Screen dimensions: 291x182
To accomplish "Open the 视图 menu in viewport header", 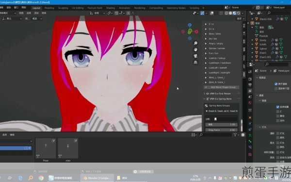I will click(21, 13).
